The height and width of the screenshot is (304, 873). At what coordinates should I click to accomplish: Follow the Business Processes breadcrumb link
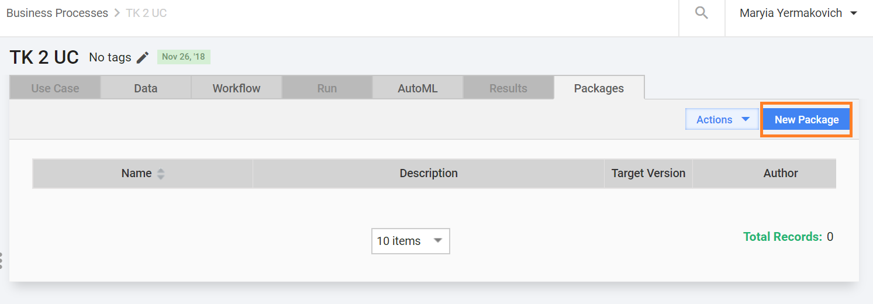coord(57,13)
